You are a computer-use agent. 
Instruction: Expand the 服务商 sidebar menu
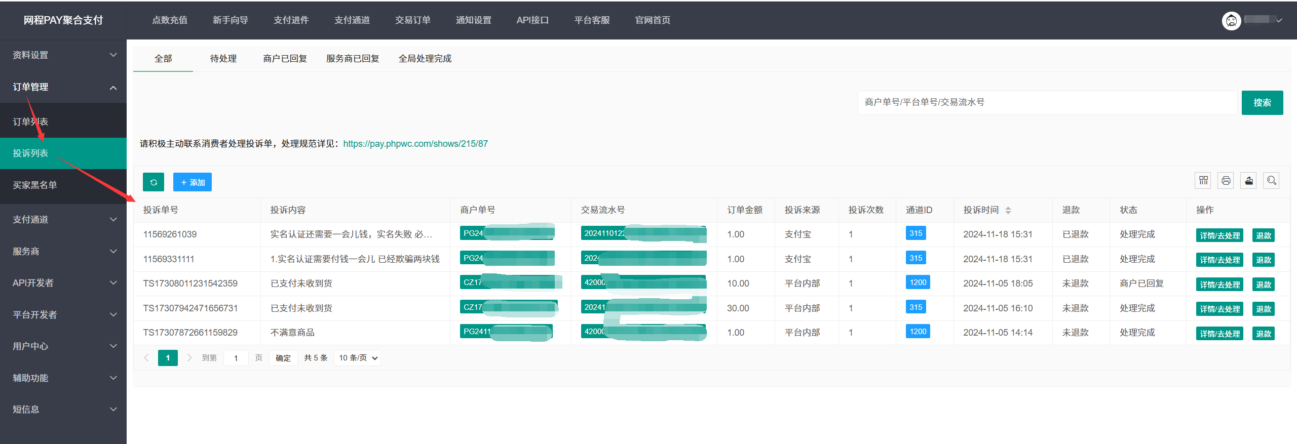(x=63, y=252)
